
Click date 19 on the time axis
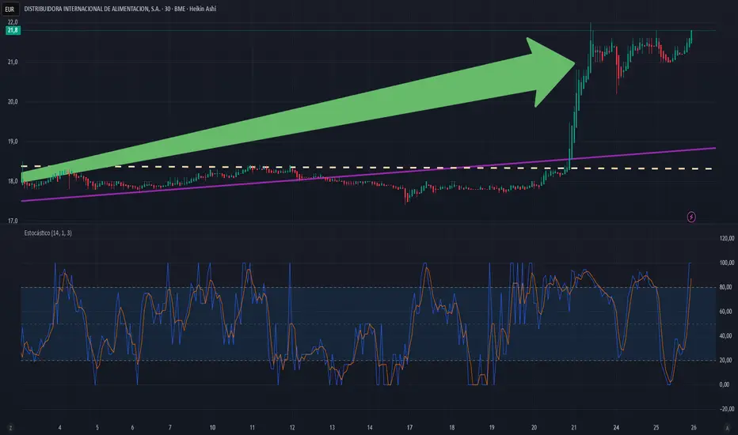click(492, 427)
